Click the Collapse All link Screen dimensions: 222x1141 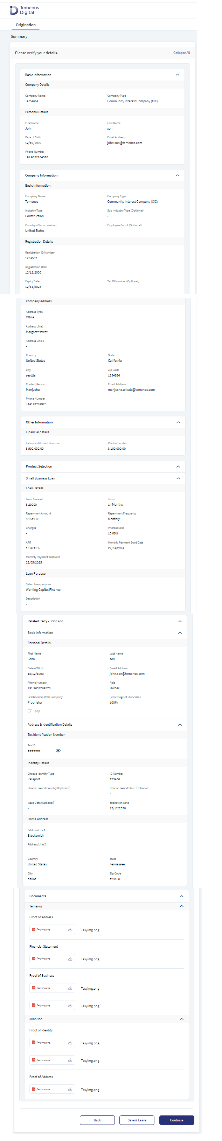click(x=182, y=53)
